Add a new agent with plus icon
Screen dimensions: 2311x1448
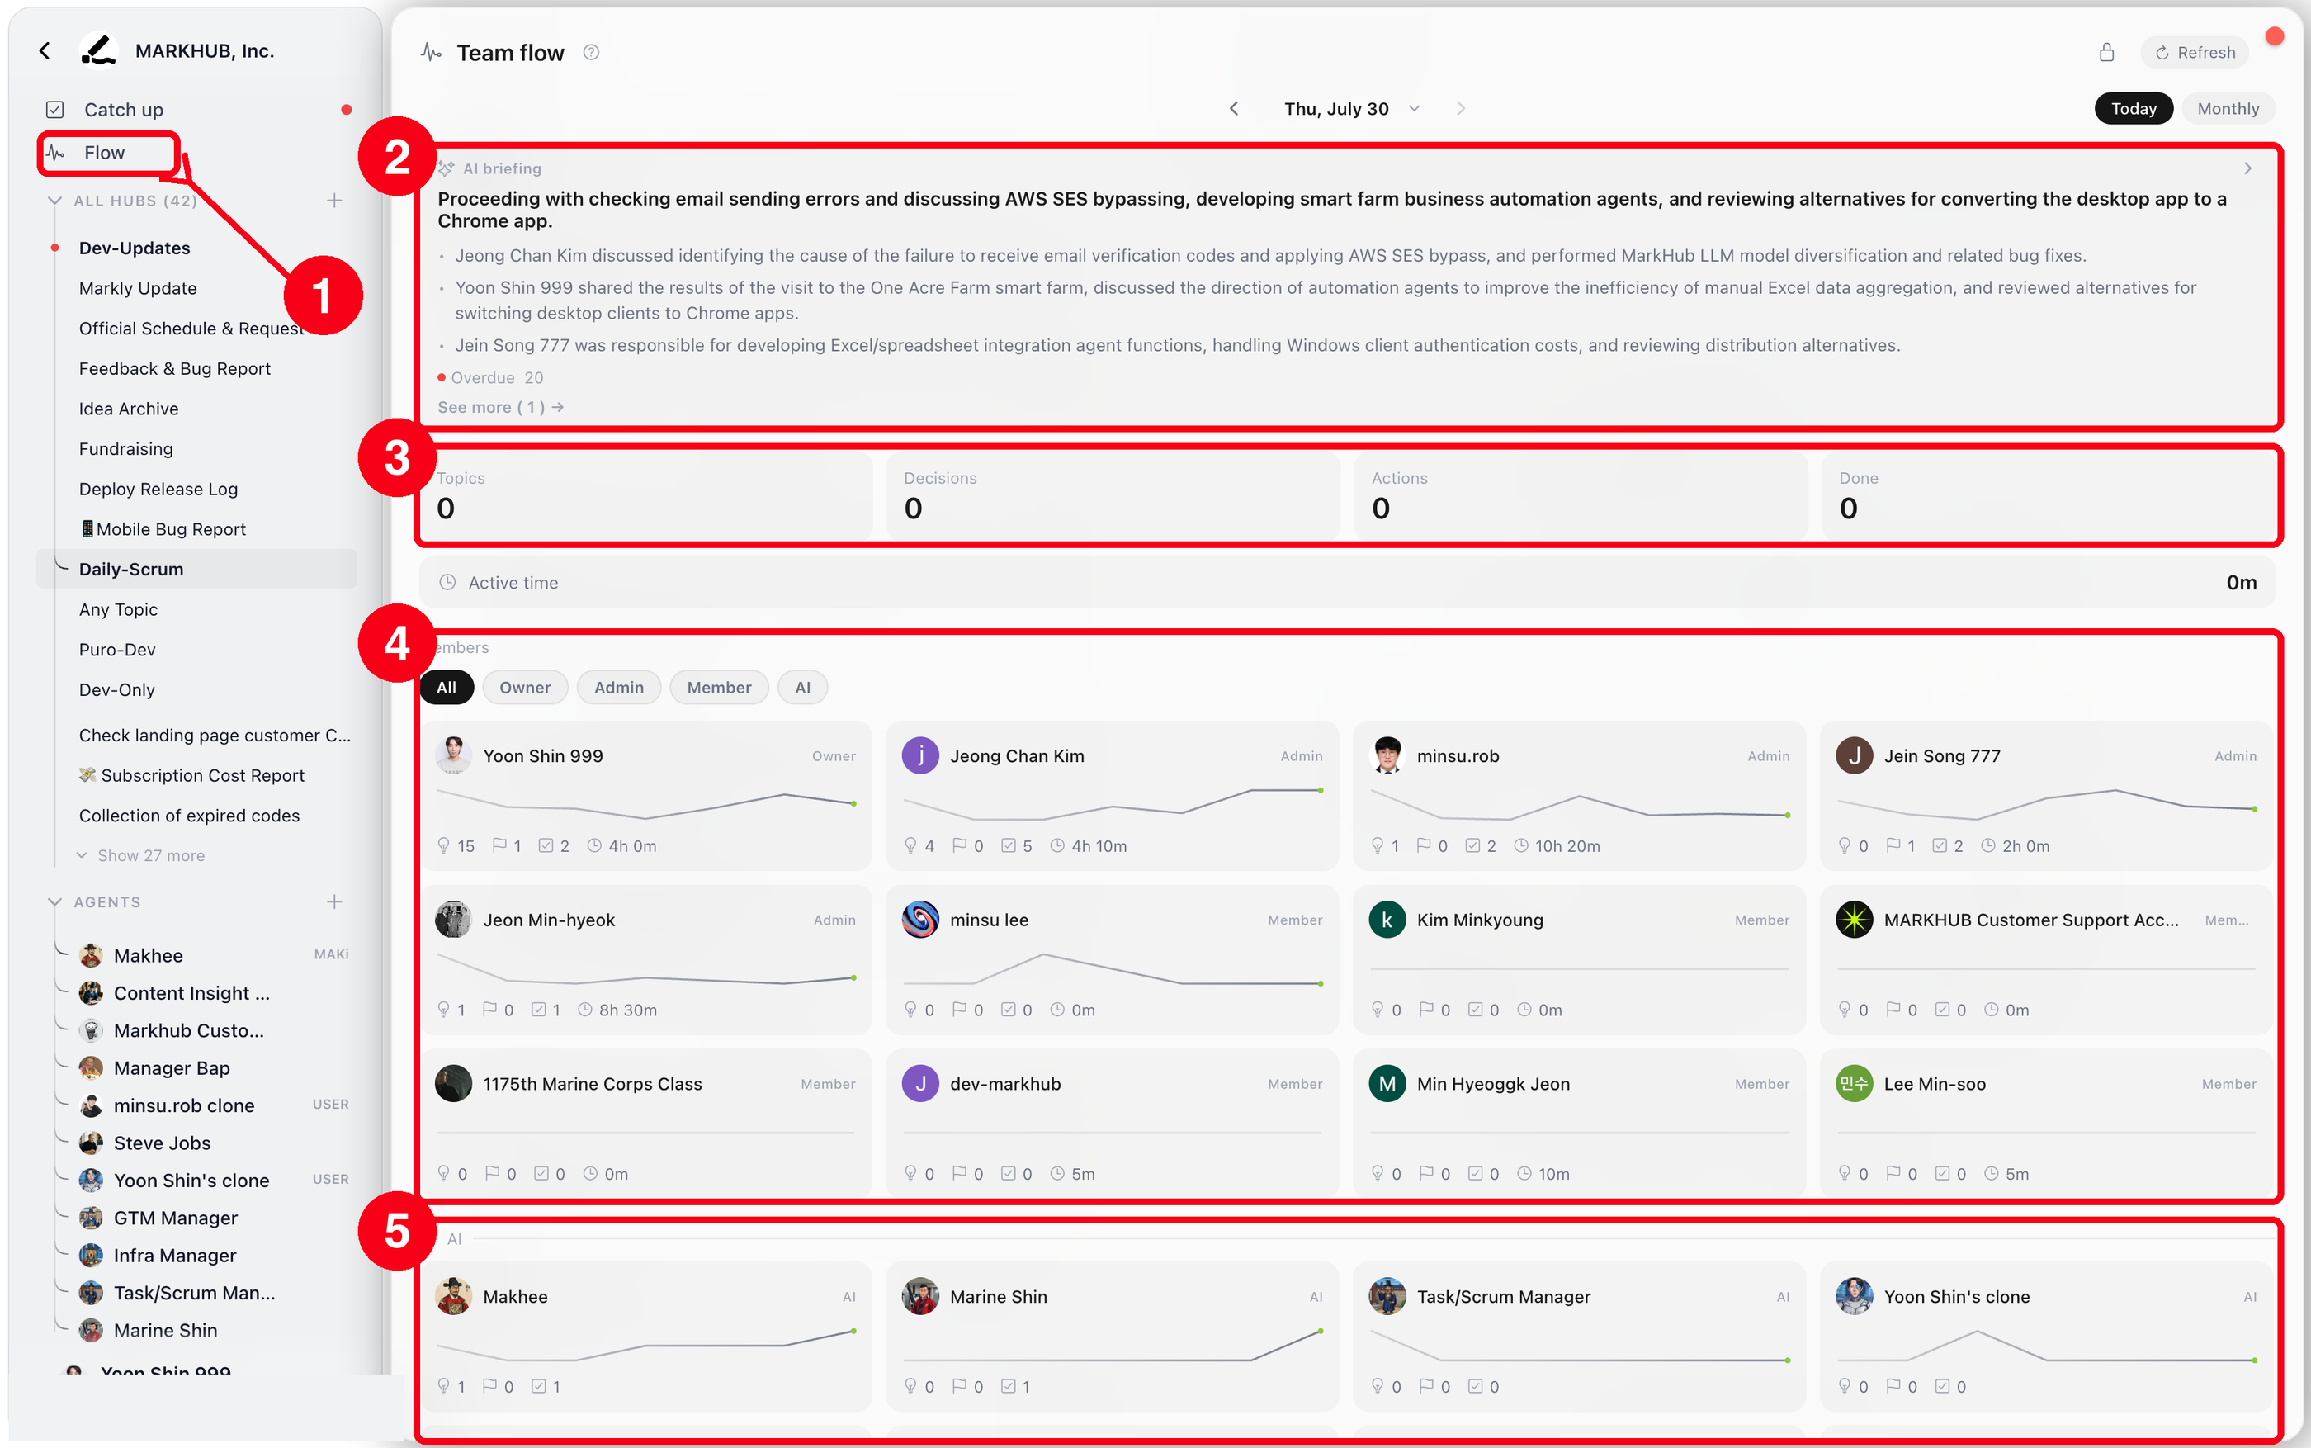tap(334, 901)
